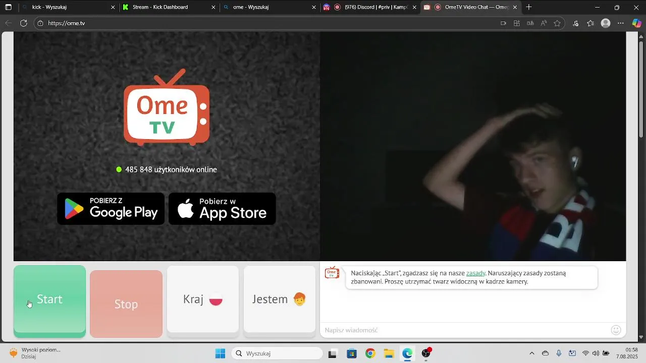The width and height of the screenshot is (646, 363).
Task: Click the browser profile avatar
Action: pyautogui.click(x=606, y=23)
